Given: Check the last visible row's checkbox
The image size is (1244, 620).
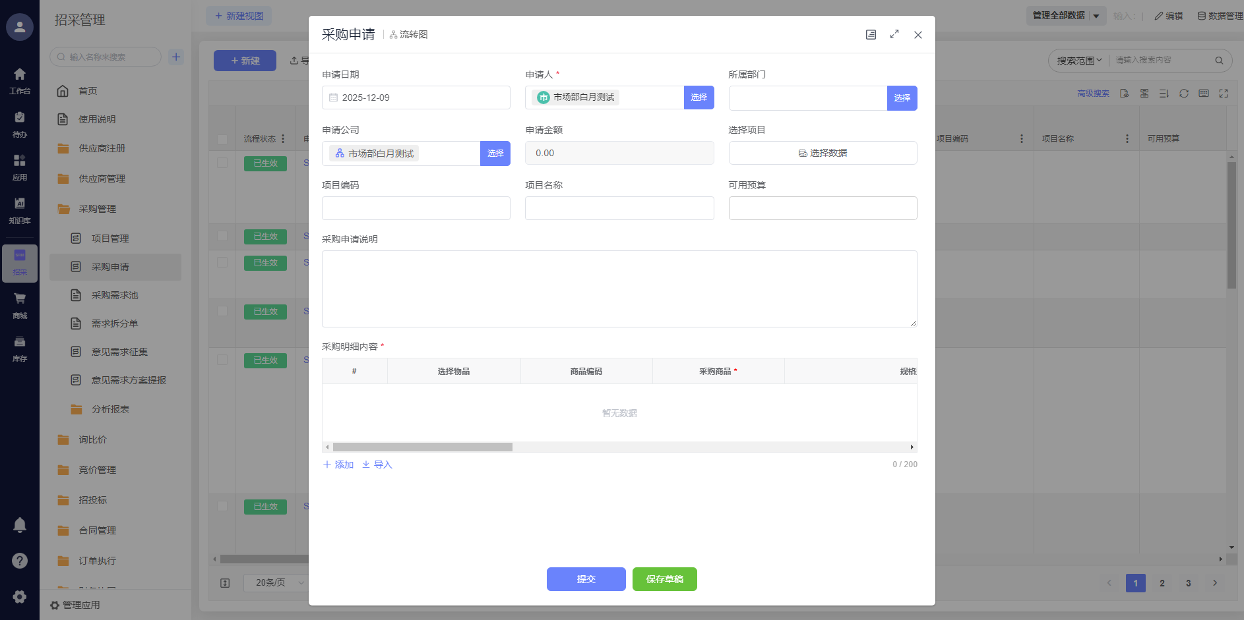Looking at the screenshot, I should (x=222, y=506).
